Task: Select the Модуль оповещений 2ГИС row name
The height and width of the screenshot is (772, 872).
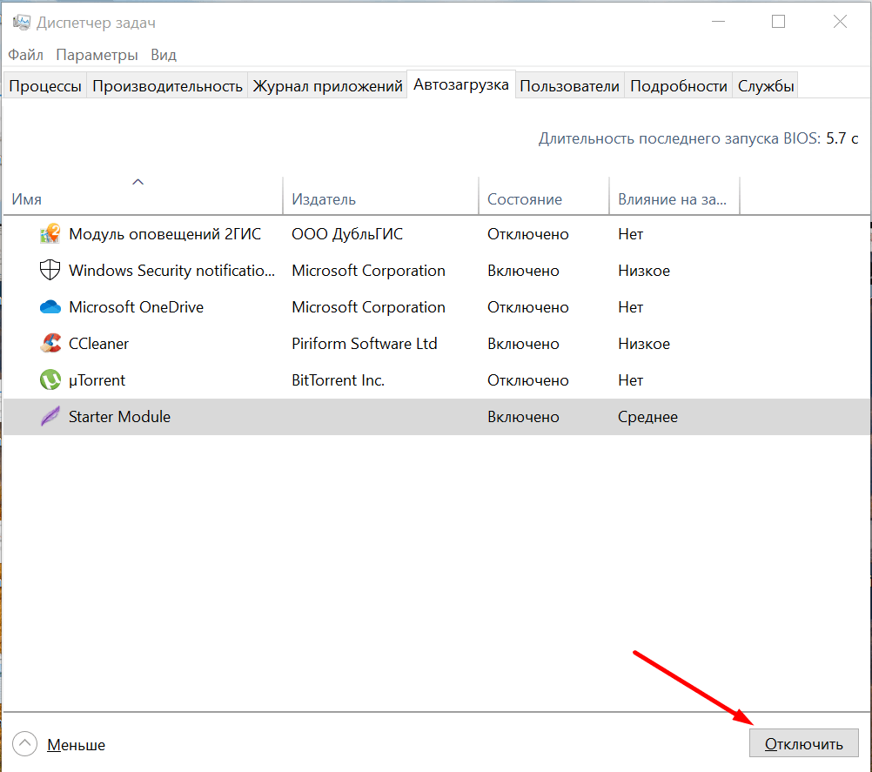Action: pyautogui.click(x=164, y=234)
